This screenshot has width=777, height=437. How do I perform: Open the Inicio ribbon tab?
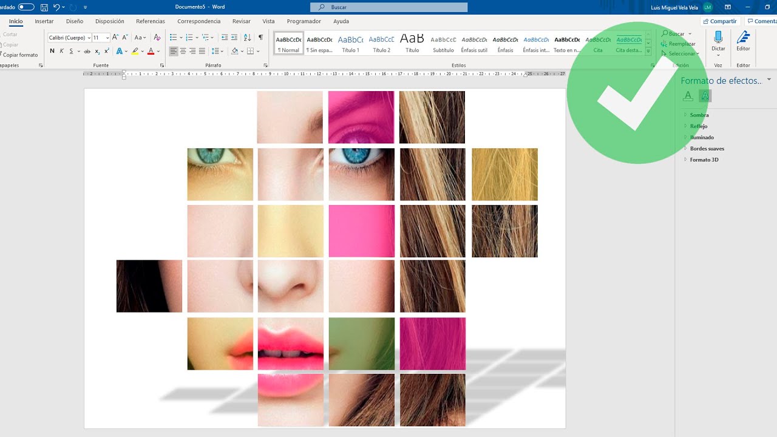pos(16,21)
